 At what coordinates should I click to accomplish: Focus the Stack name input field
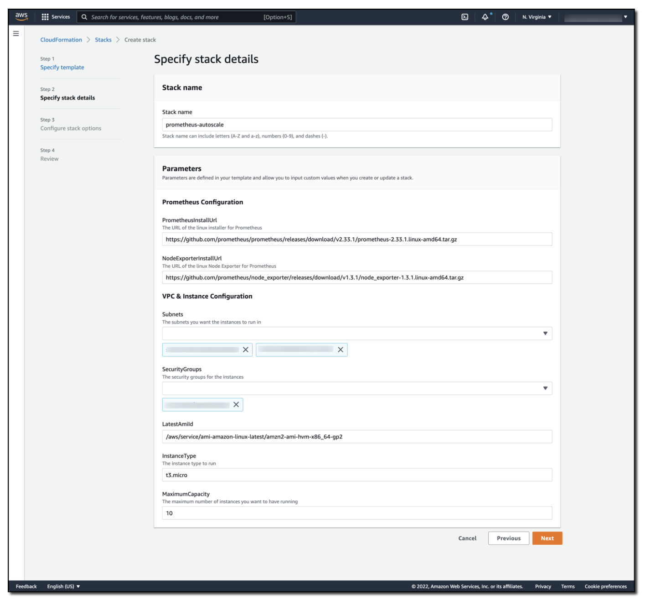pos(357,125)
